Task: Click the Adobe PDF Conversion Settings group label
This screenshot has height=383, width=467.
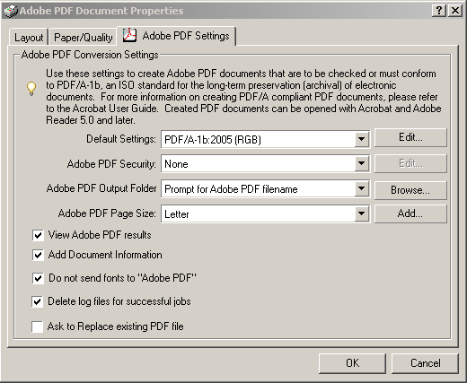Action: pos(90,55)
